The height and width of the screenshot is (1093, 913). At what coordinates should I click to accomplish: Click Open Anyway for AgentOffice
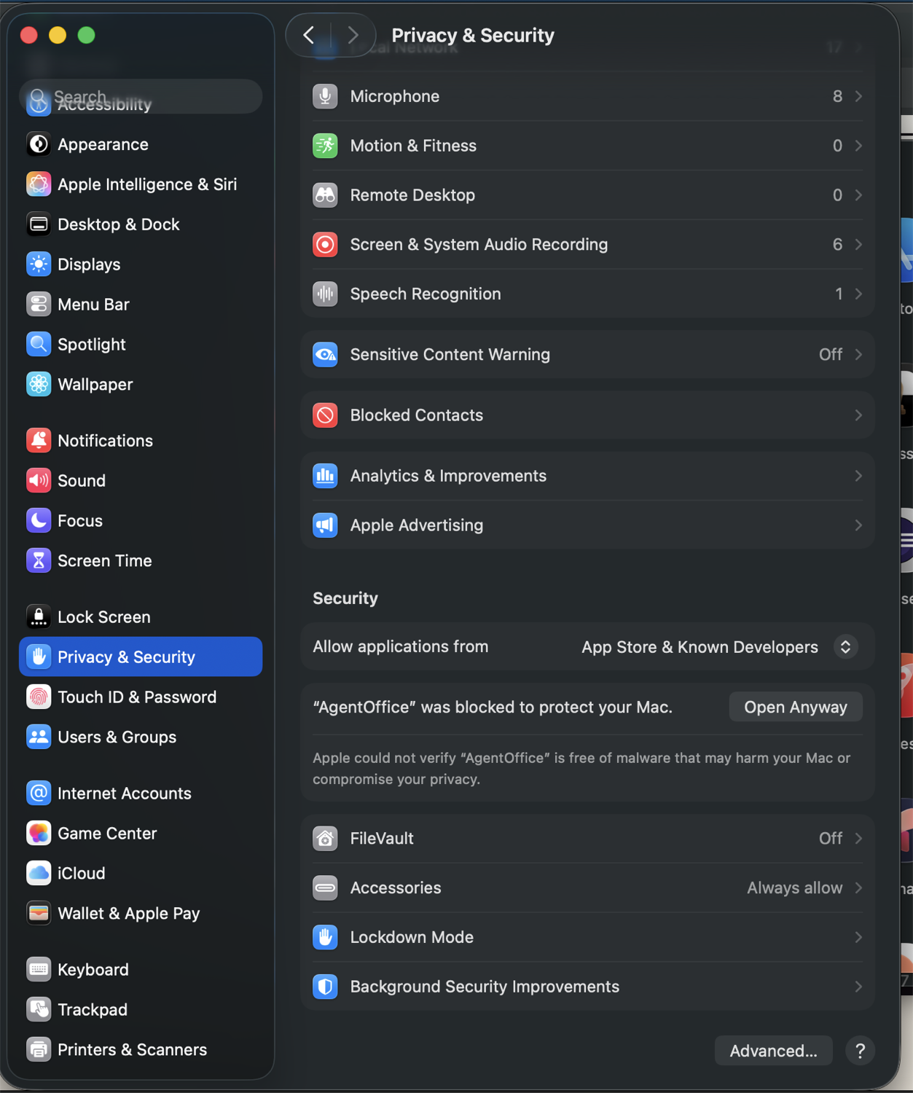[x=796, y=708]
